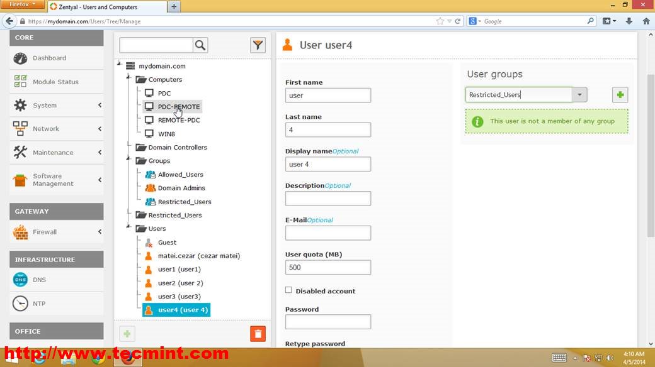Viewport: 655px width, 367px height.
Task: Reload the page with the refresh icon
Action: pyautogui.click(x=457, y=21)
